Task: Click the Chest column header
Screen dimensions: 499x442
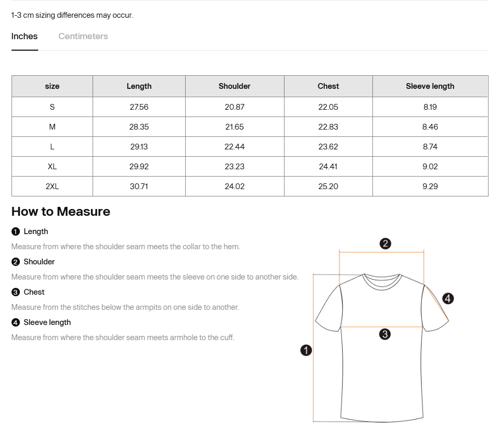Action: point(328,86)
